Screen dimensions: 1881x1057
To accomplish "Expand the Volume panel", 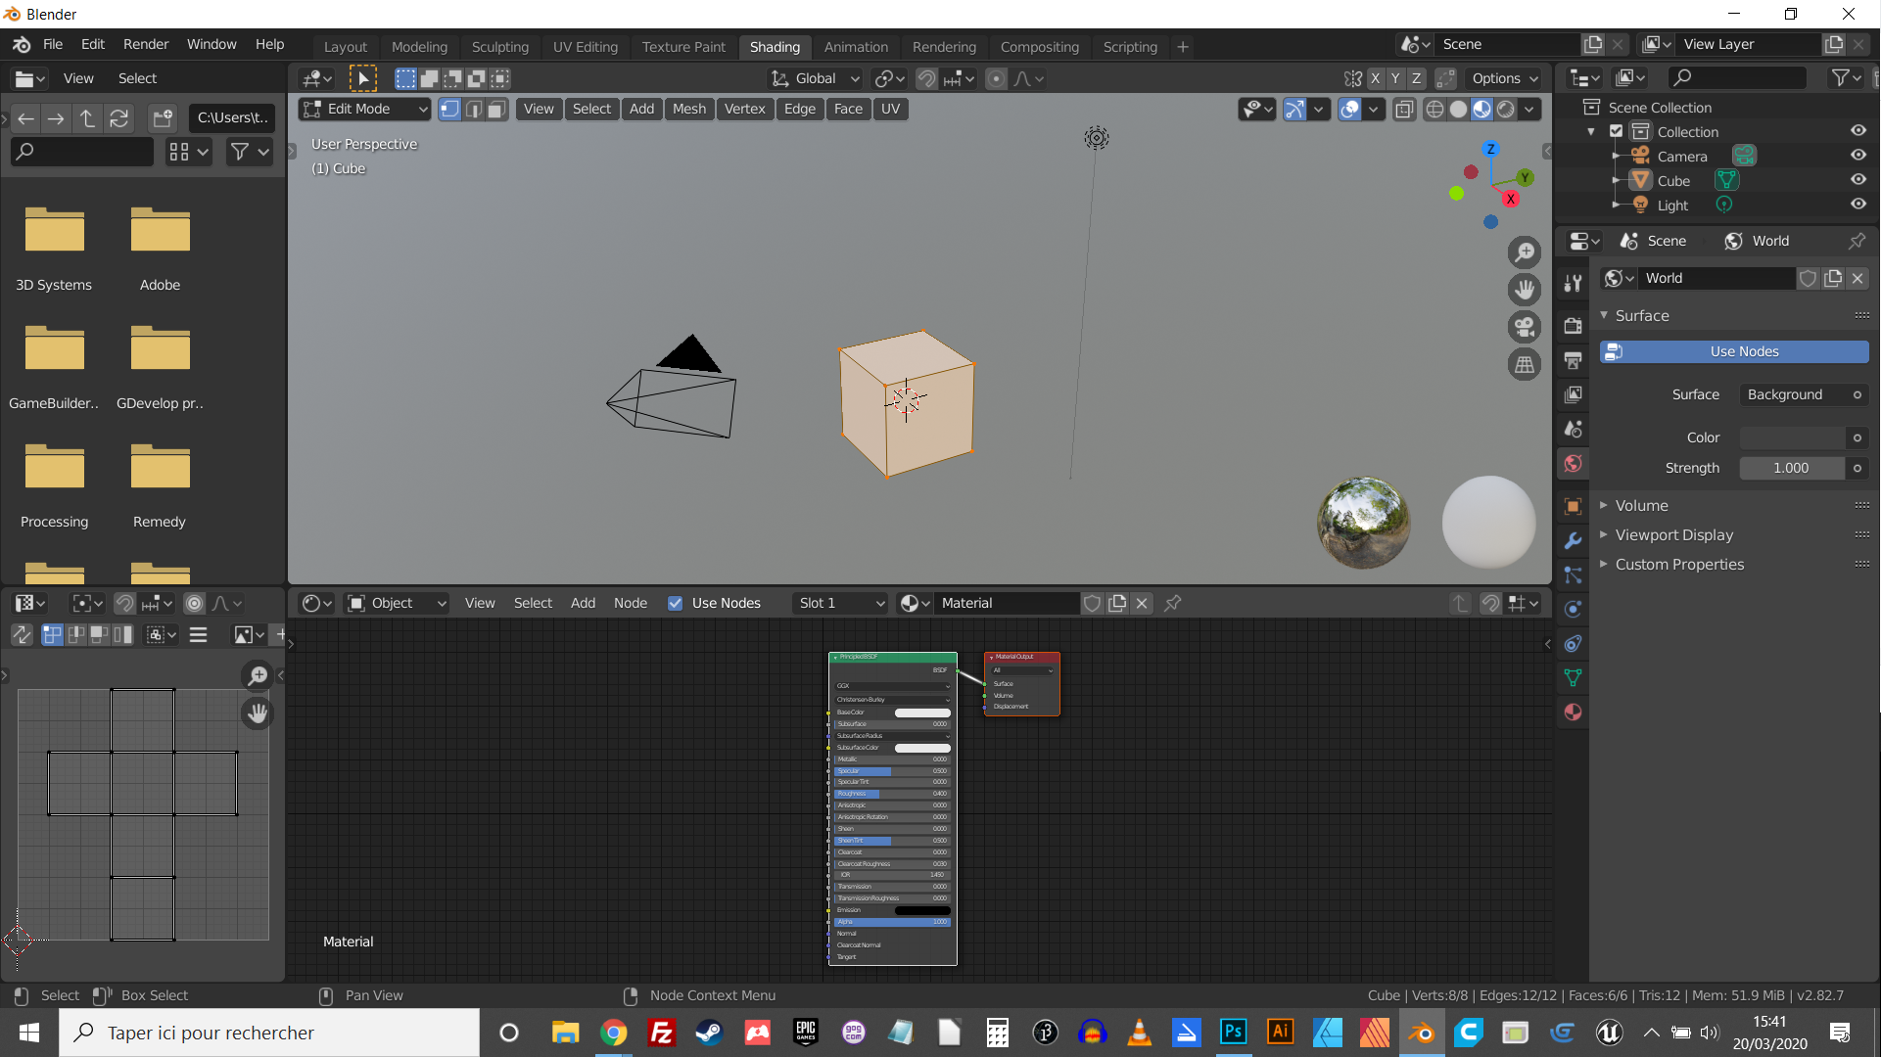I will [x=1641, y=505].
